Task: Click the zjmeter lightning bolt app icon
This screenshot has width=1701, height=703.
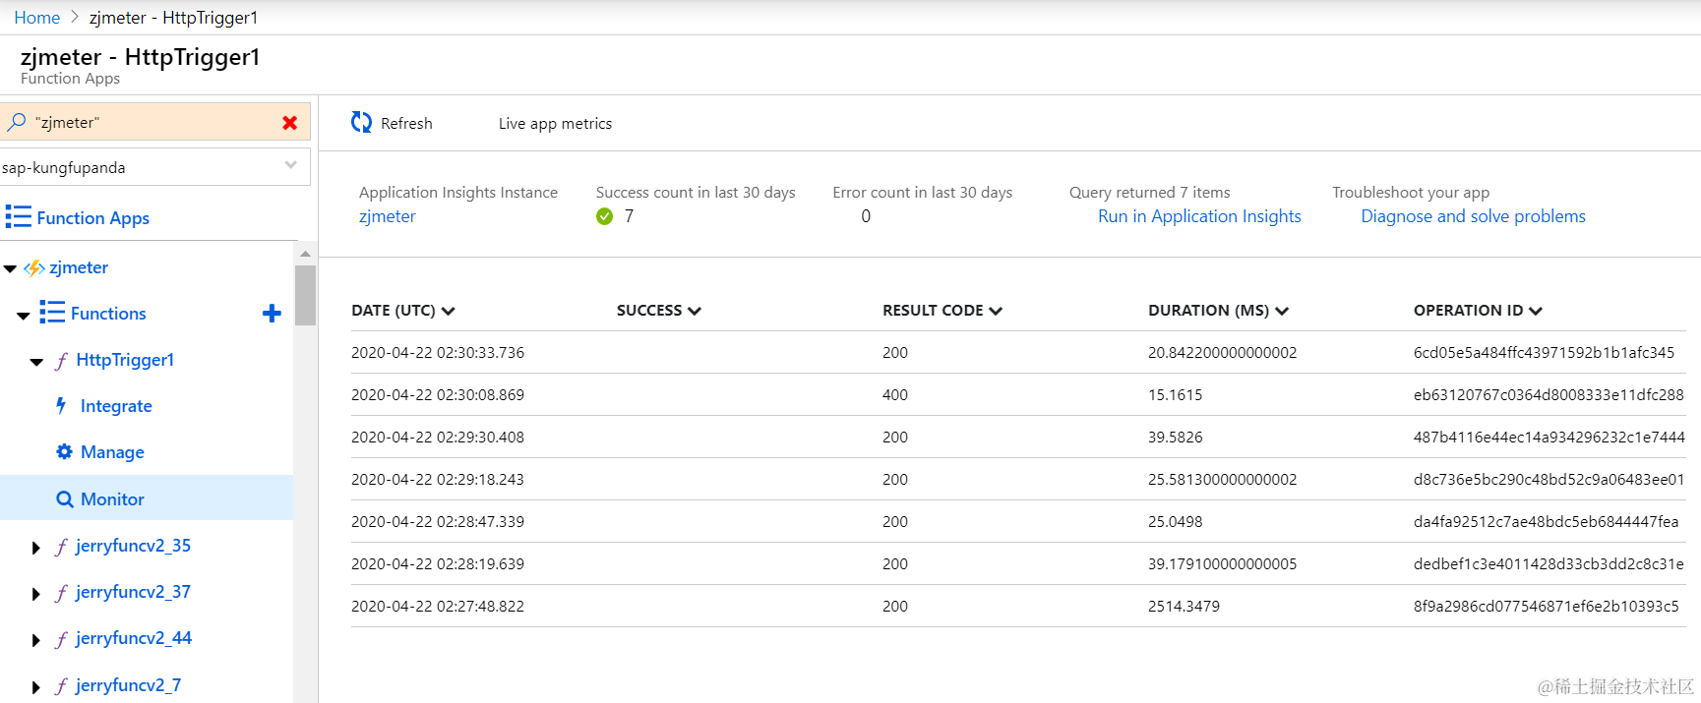Action: pyautogui.click(x=34, y=267)
